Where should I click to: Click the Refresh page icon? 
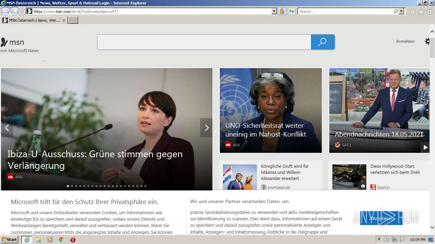point(291,12)
